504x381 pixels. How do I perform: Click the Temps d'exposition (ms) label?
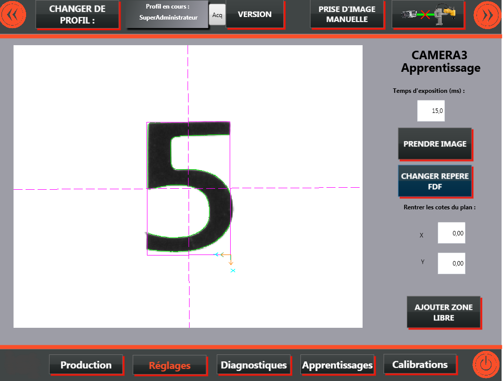point(429,91)
